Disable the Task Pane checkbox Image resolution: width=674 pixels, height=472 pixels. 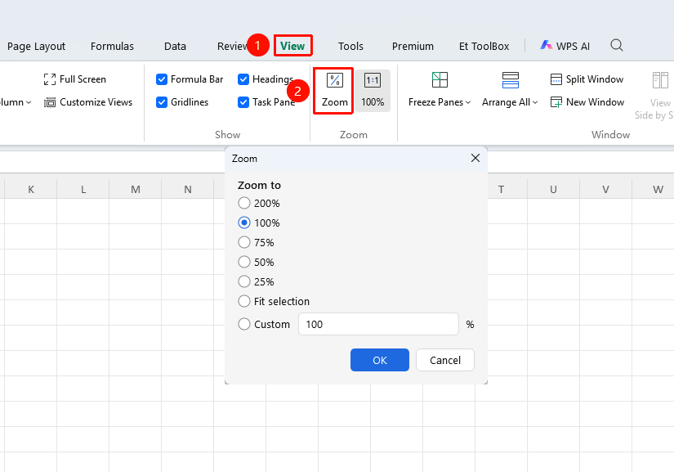click(243, 102)
